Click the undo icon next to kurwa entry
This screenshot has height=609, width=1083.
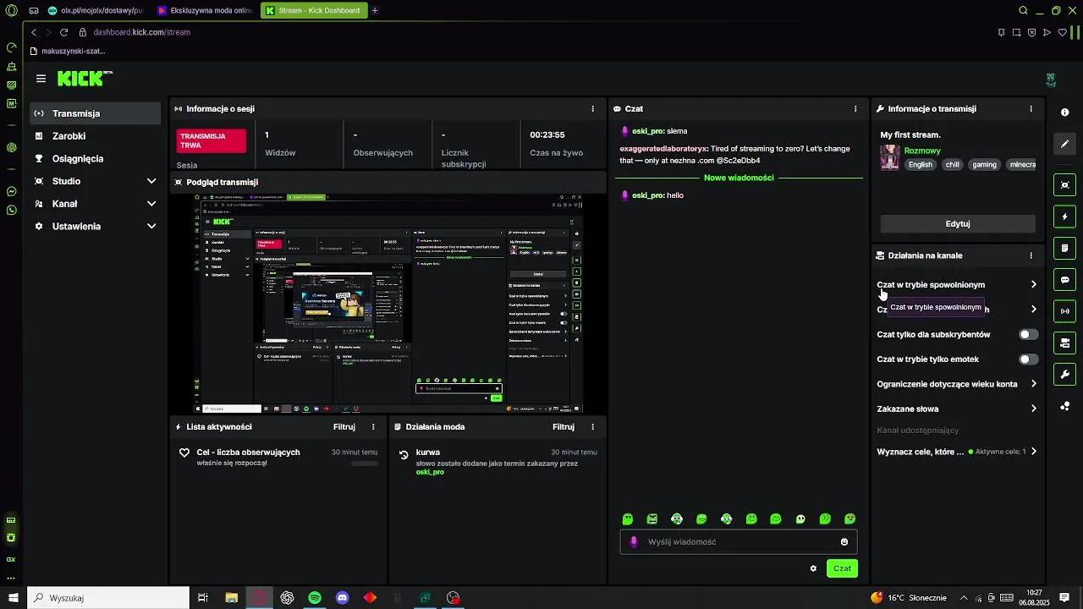pyautogui.click(x=404, y=454)
